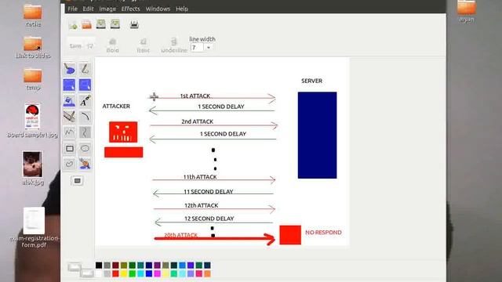Screen dimensions: 502x282
Task: Select the Text tool with letter A
Action: (85, 101)
